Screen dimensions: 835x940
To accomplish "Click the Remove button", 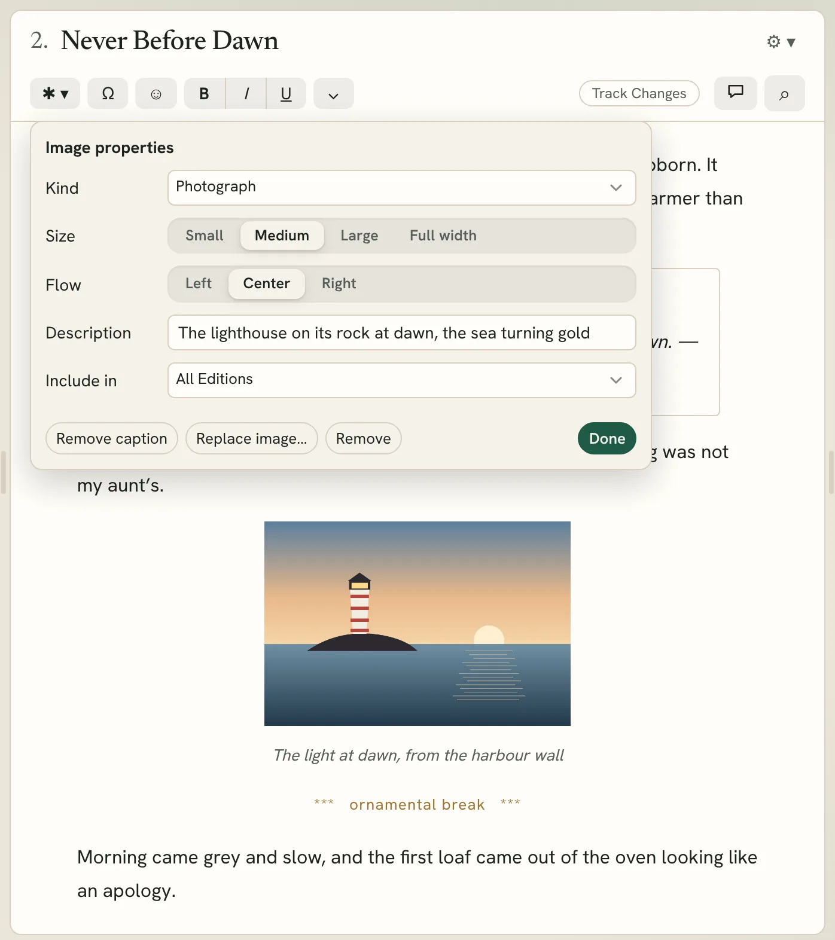I will coord(364,438).
